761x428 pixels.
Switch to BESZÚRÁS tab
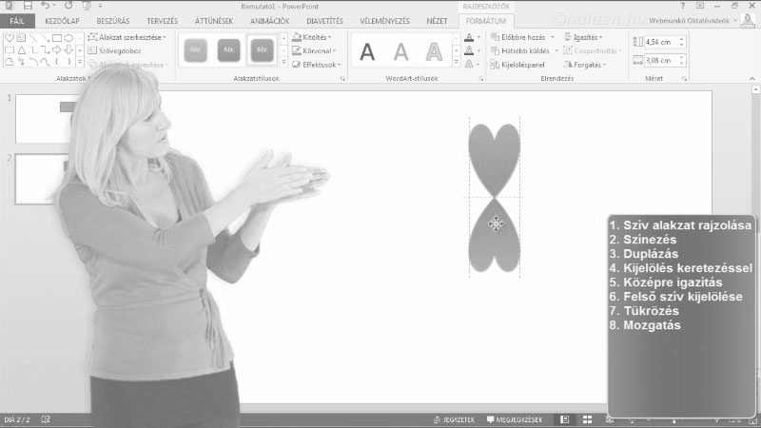click(x=113, y=21)
